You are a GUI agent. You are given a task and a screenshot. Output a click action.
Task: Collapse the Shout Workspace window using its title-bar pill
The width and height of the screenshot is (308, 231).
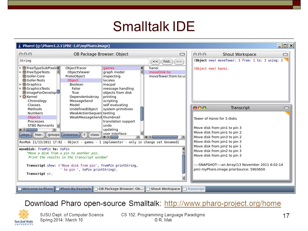[x=286, y=55]
